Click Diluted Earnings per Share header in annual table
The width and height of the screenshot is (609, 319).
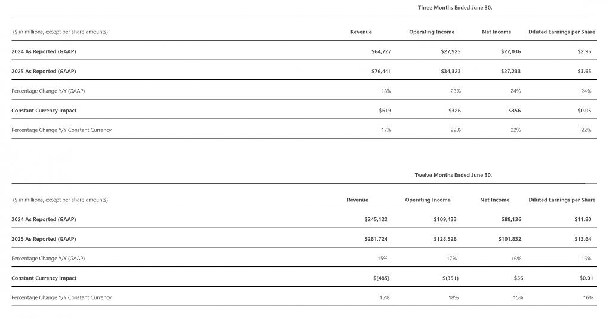pos(562,200)
